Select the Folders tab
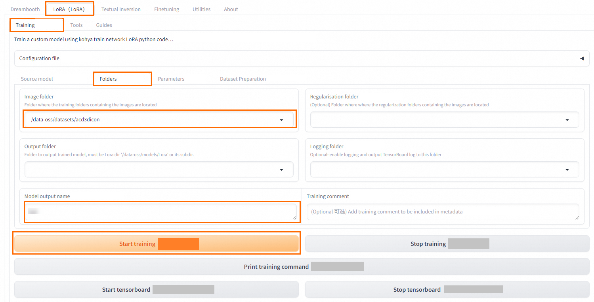This screenshot has height=302, width=594. 108,79
